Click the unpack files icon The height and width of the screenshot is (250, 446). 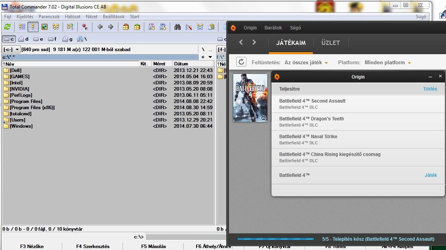pyautogui.click(x=137, y=27)
